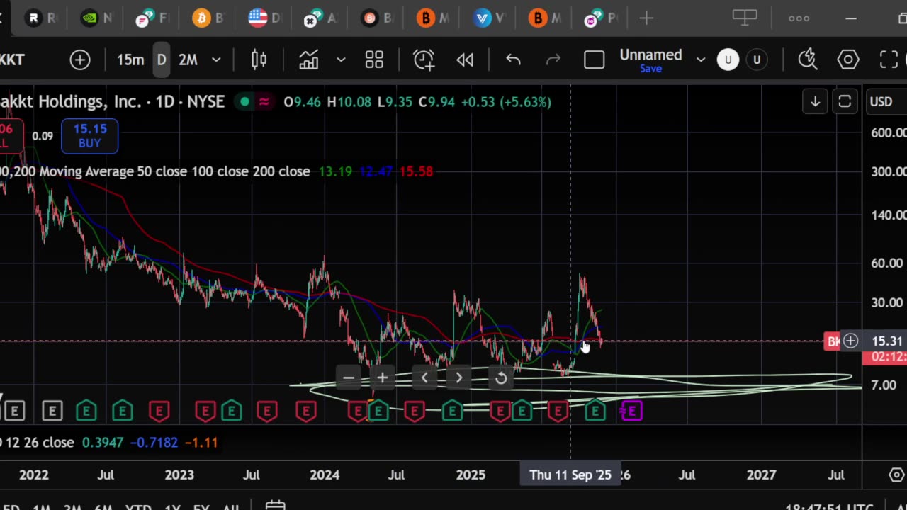Reset the chart view
Screen dimensions: 907x510
click(x=501, y=378)
